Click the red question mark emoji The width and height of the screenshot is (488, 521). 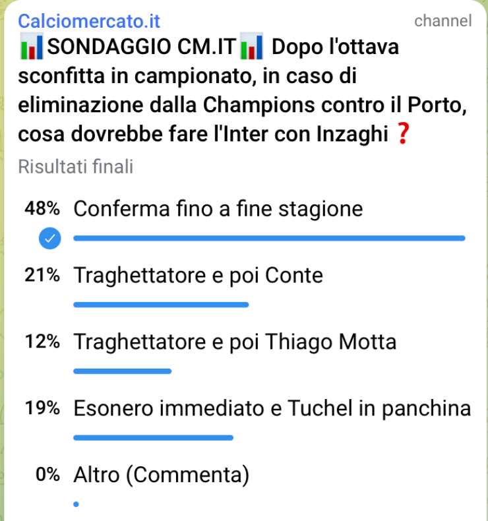pyautogui.click(x=398, y=135)
